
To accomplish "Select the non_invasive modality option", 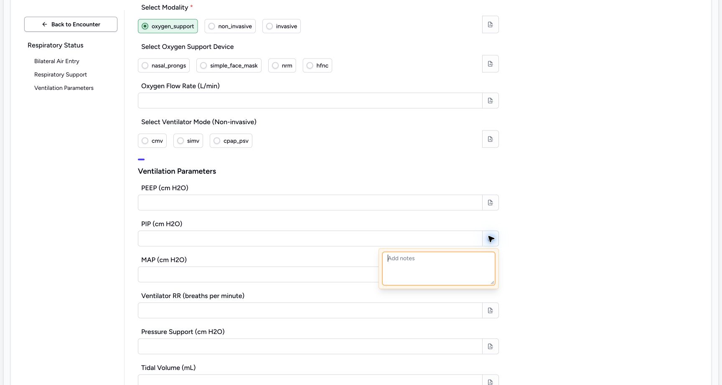I will [230, 26].
